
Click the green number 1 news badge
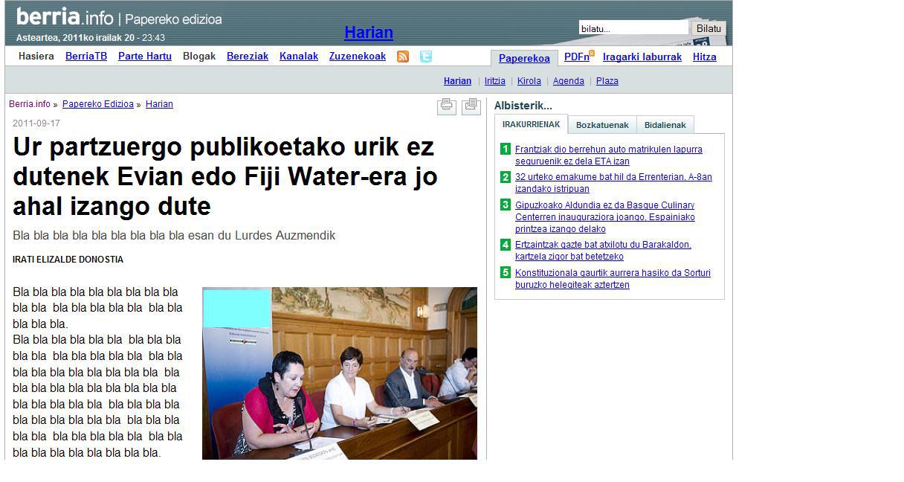point(506,150)
